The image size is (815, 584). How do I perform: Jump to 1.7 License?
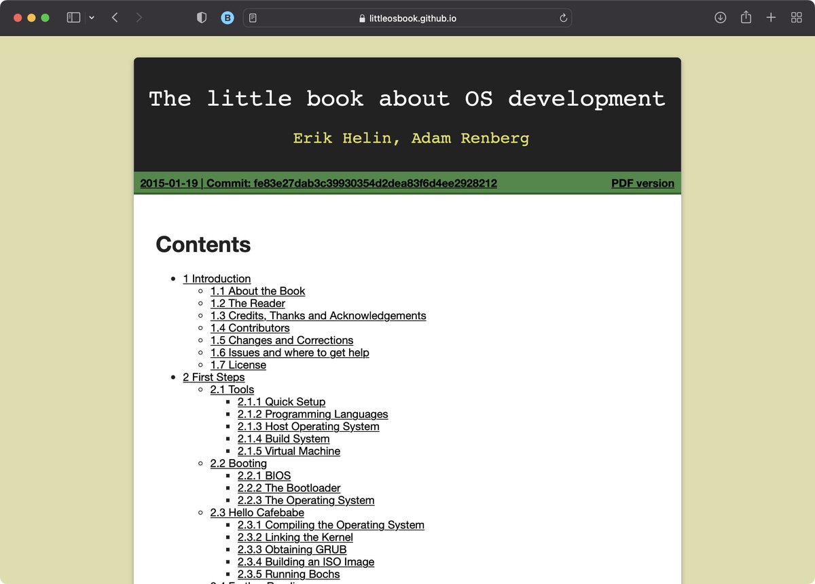tap(238, 365)
